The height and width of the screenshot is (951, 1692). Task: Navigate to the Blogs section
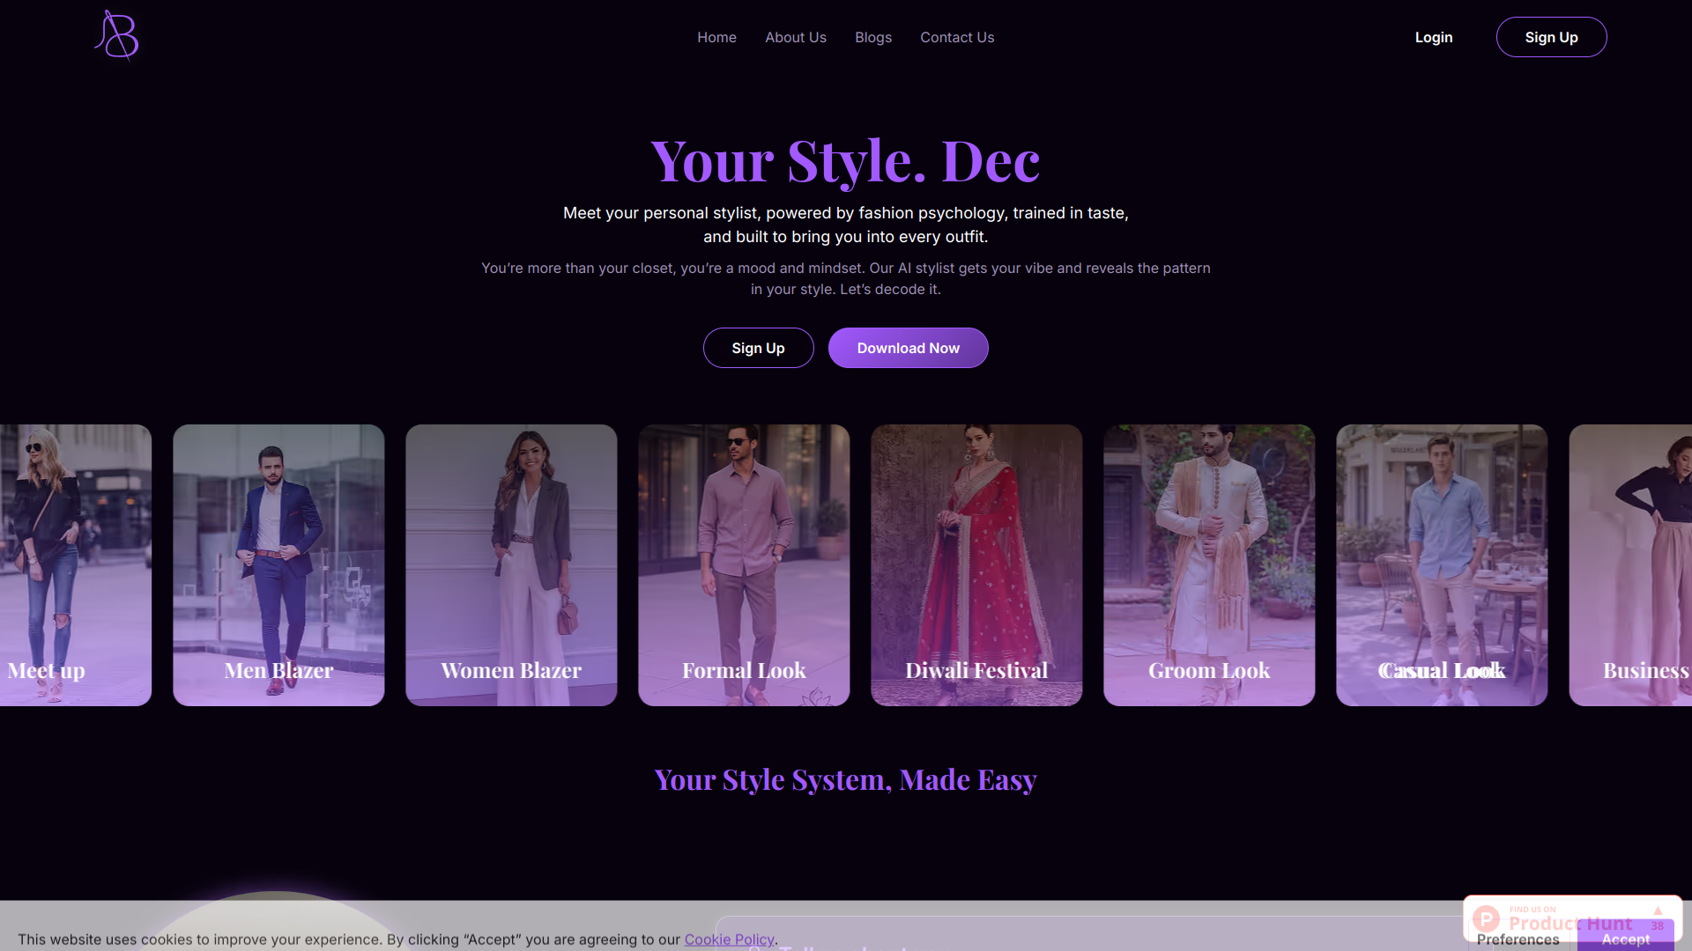[872, 37]
